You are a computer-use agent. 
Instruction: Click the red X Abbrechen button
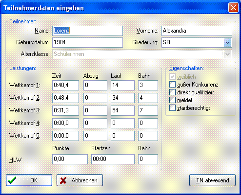click(80, 180)
